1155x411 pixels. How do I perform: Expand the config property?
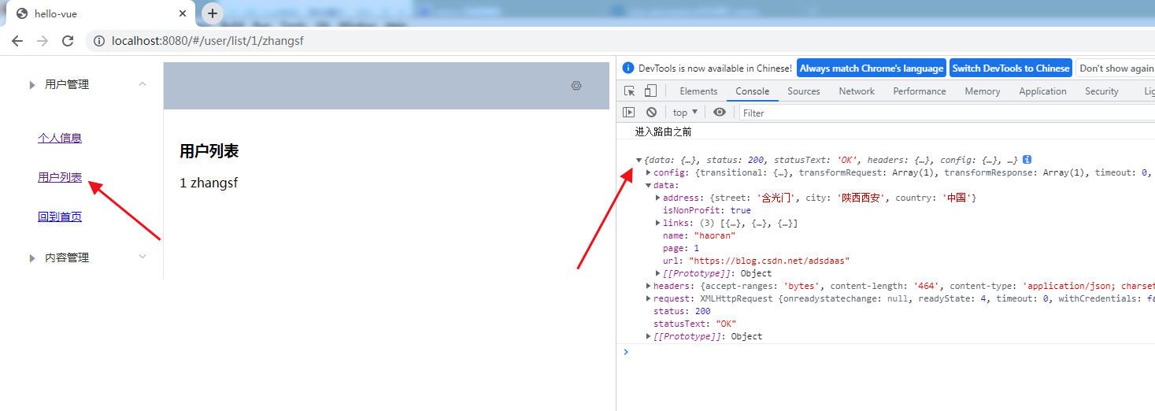point(649,172)
